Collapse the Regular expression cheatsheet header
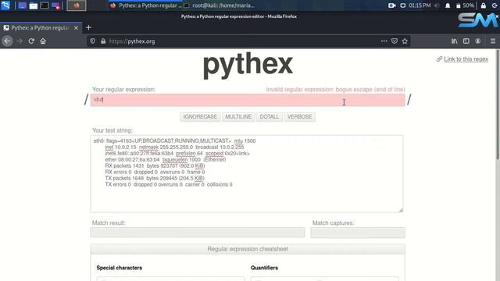Screen dimensions: 500x281 click(x=248, y=249)
